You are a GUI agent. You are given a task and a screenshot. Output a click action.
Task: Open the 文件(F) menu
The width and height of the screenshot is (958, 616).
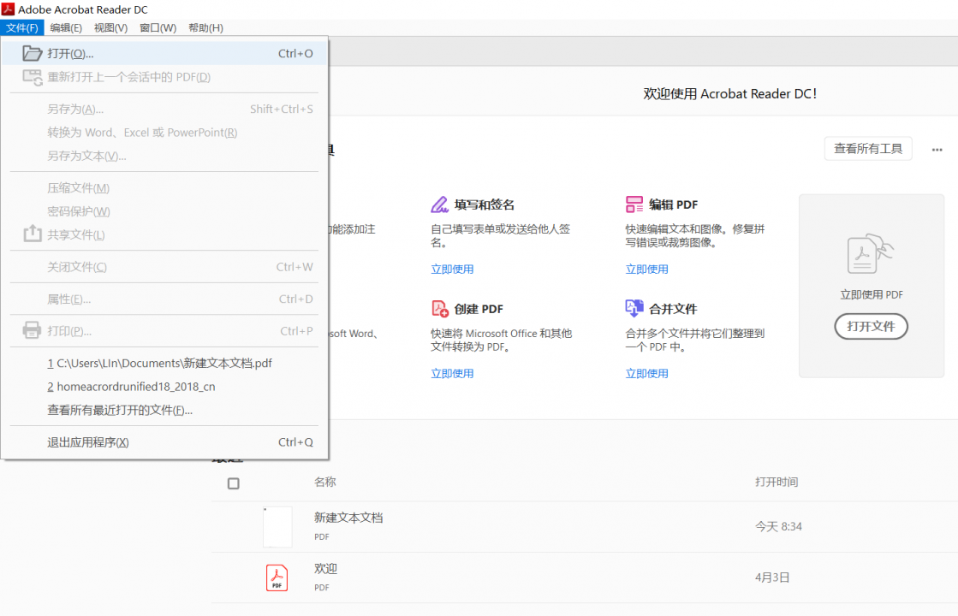22,27
